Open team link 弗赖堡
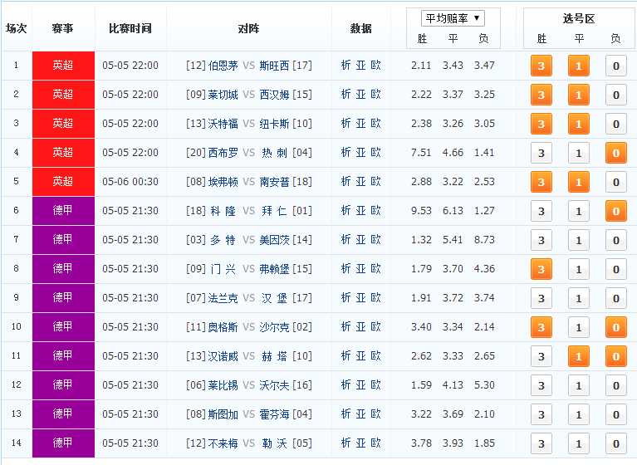Image resolution: width=637 pixels, height=465 pixels. click(x=274, y=269)
